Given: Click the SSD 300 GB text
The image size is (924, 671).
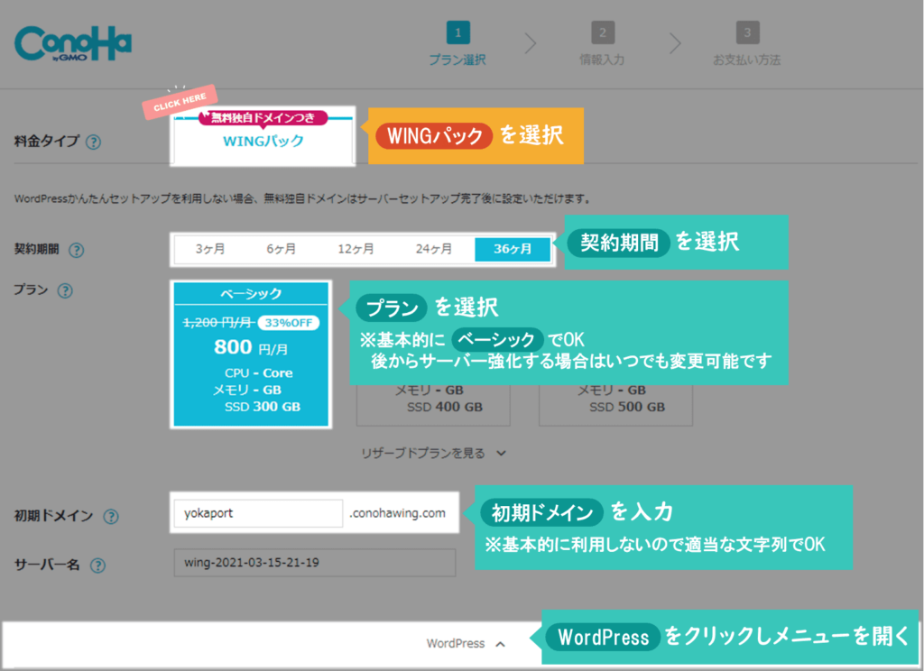Looking at the screenshot, I should point(263,407).
